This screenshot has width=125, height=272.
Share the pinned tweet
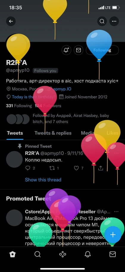pos(101,168)
